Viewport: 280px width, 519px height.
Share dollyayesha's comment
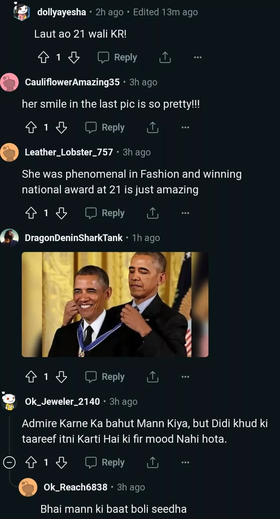165,57
